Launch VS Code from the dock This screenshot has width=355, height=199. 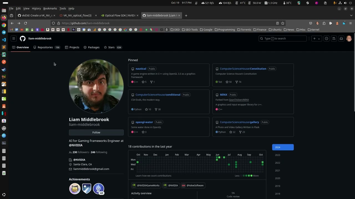click(4, 40)
